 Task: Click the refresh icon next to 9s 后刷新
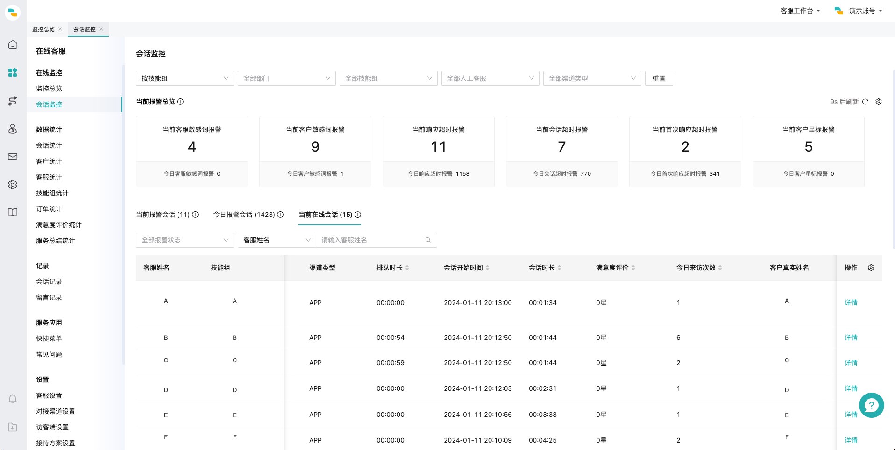[865, 102]
